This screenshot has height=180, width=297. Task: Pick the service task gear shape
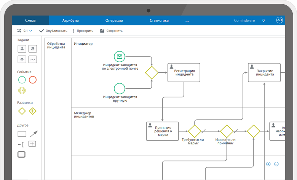(x=22, y=59)
